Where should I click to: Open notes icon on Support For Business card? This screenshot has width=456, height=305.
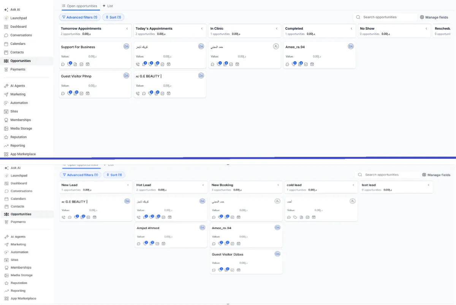[x=75, y=64]
